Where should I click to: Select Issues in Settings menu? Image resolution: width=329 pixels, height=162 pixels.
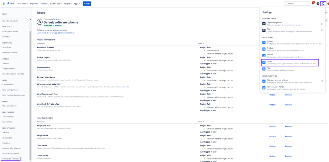[x=290, y=62]
